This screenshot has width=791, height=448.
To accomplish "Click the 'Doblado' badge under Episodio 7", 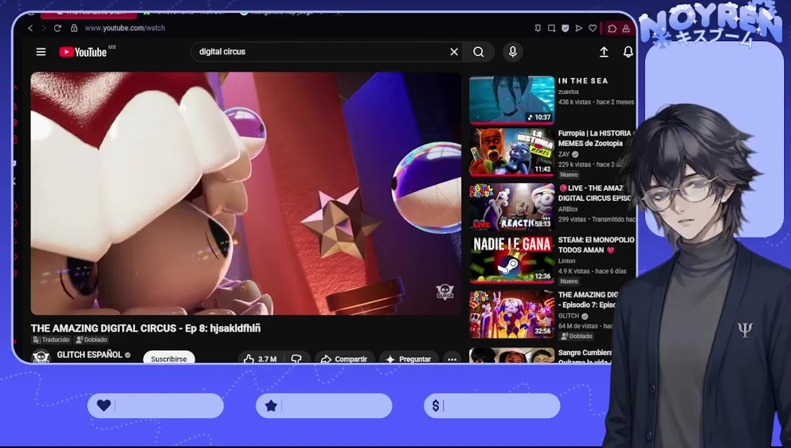I will coord(576,336).
